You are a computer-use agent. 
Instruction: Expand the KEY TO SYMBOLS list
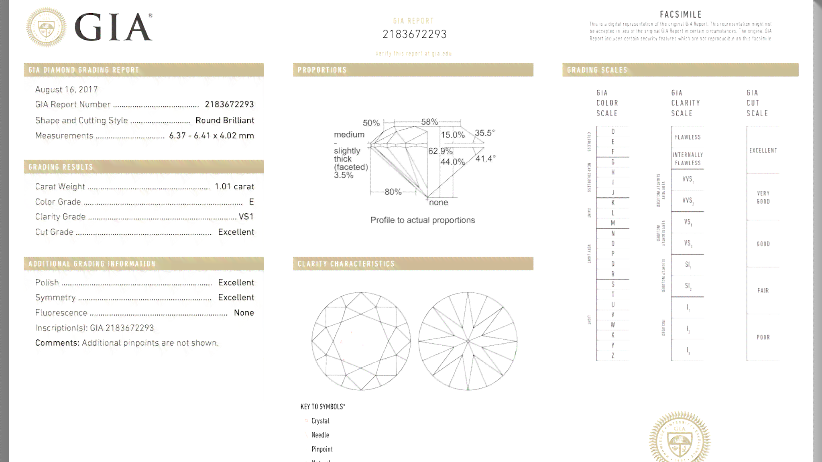click(322, 406)
